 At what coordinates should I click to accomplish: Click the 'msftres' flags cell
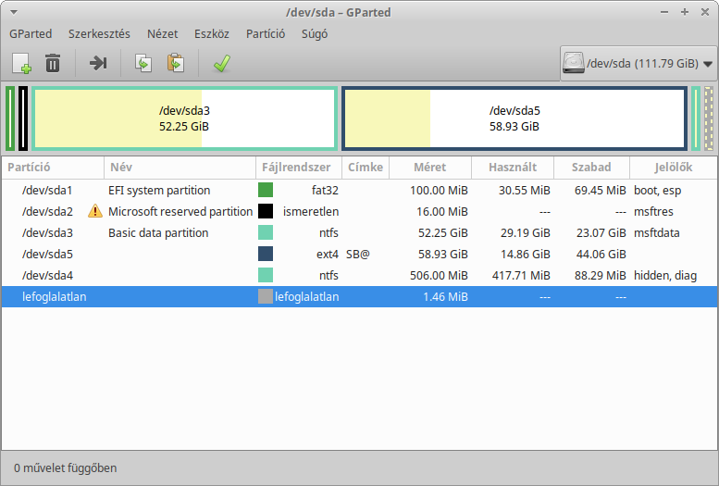tap(653, 211)
